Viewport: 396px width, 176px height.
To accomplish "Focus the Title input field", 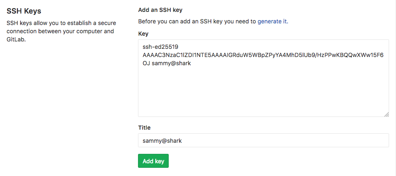I will pos(263,140).
